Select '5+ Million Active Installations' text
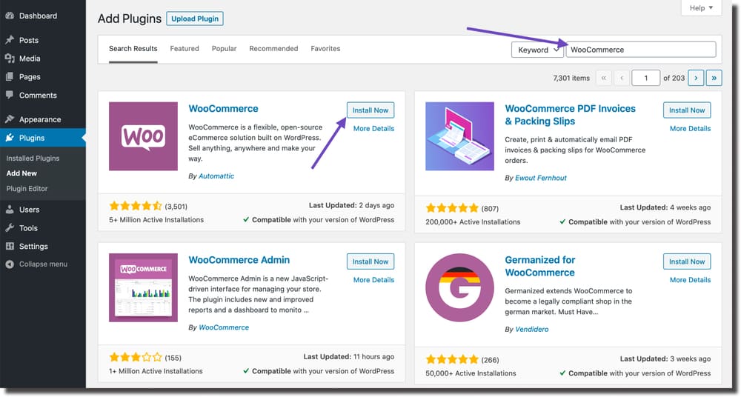741x397 pixels. tap(156, 220)
